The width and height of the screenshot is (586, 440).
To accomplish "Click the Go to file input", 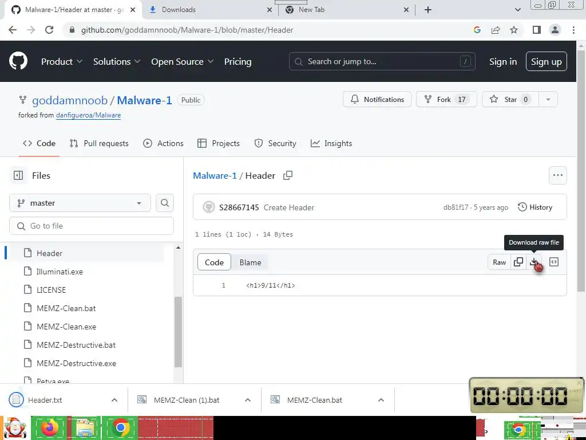I will click(x=92, y=226).
